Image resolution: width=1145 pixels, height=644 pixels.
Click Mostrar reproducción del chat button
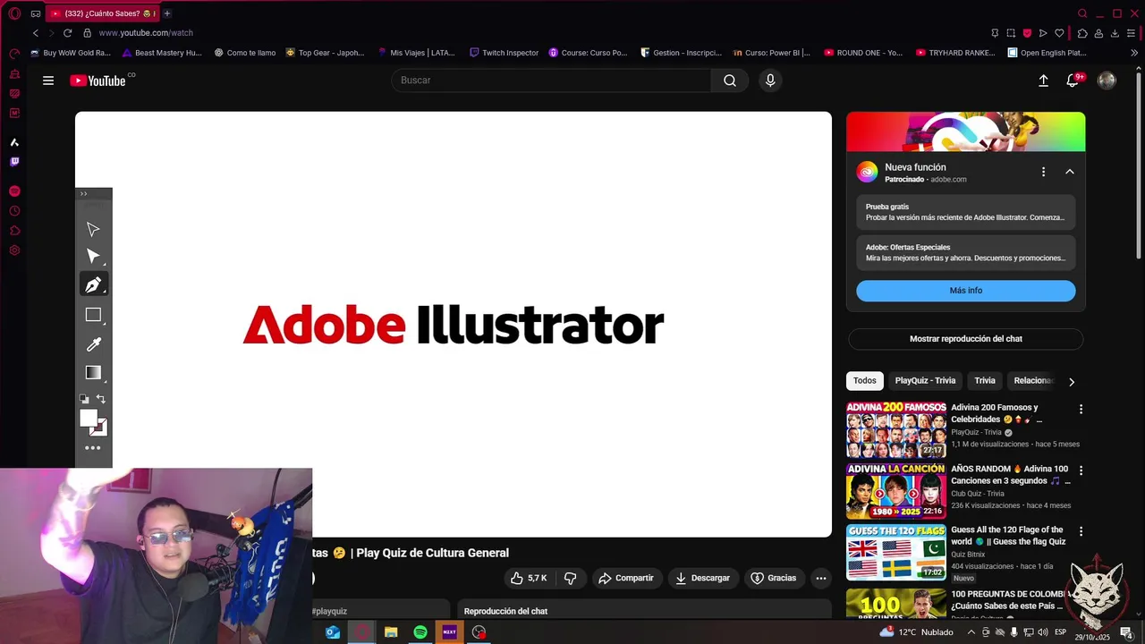[x=965, y=339]
